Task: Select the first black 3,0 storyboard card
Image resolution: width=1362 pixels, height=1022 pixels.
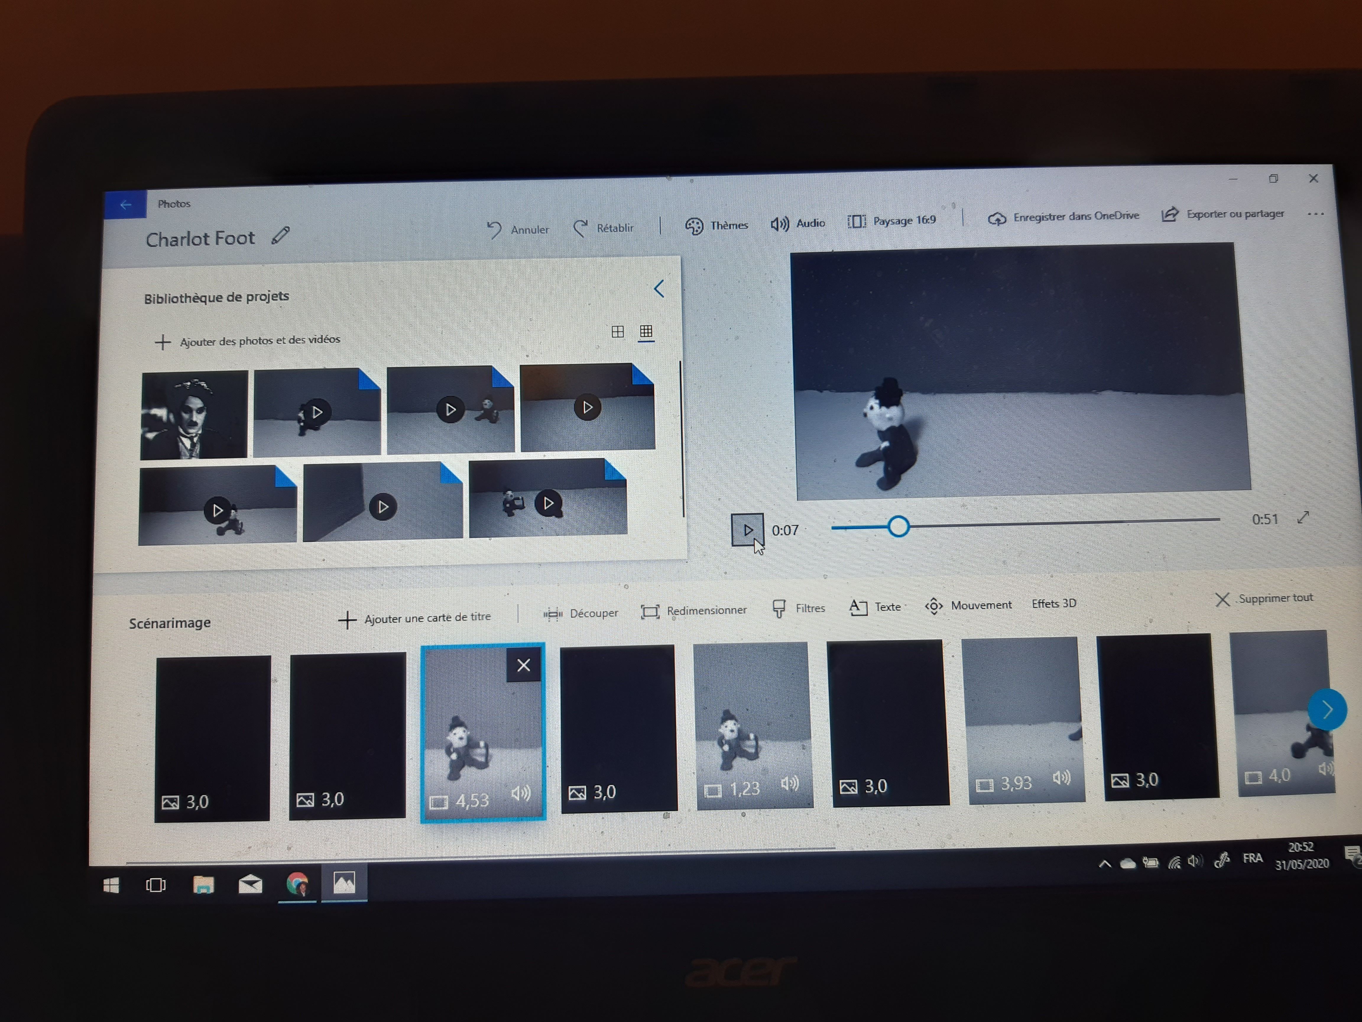Action: 213,739
